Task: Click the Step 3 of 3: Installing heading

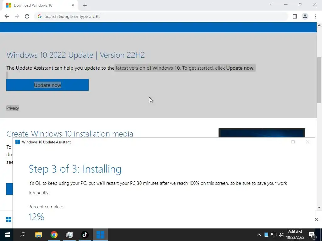Action: point(75,169)
